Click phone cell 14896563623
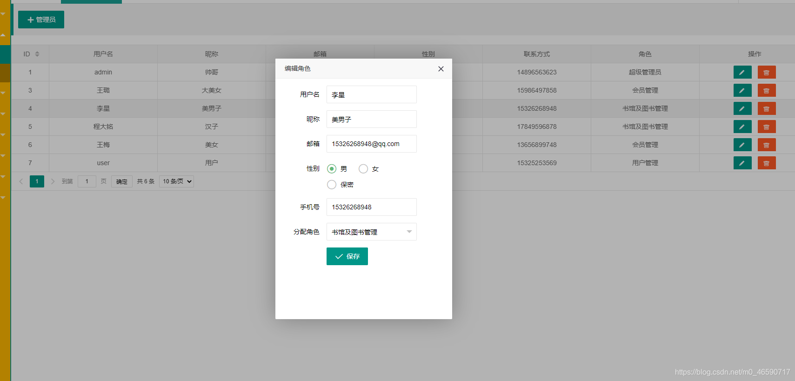Screen dimensions: 795x381 coord(537,72)
